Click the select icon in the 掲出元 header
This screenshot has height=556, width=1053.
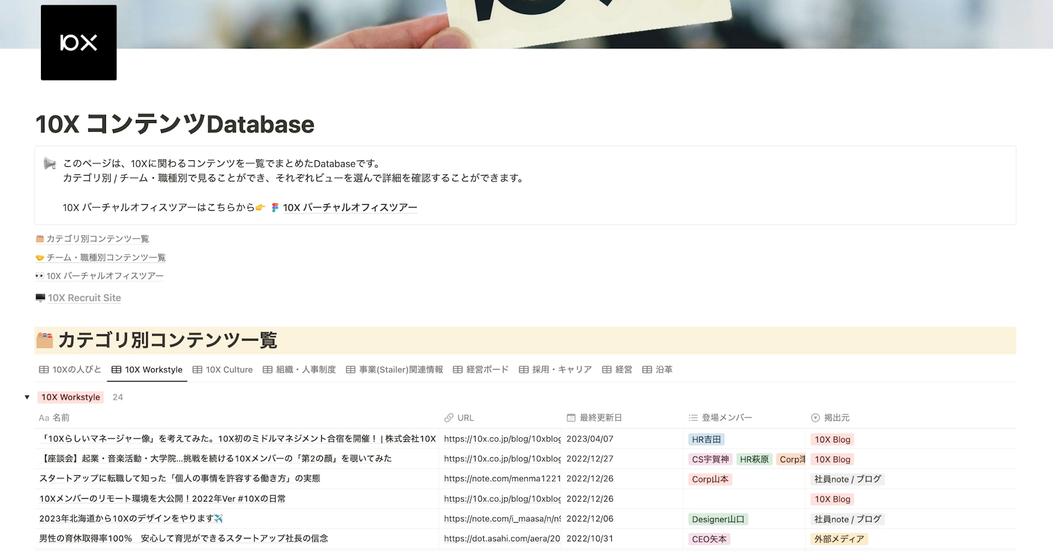[815, 418]
